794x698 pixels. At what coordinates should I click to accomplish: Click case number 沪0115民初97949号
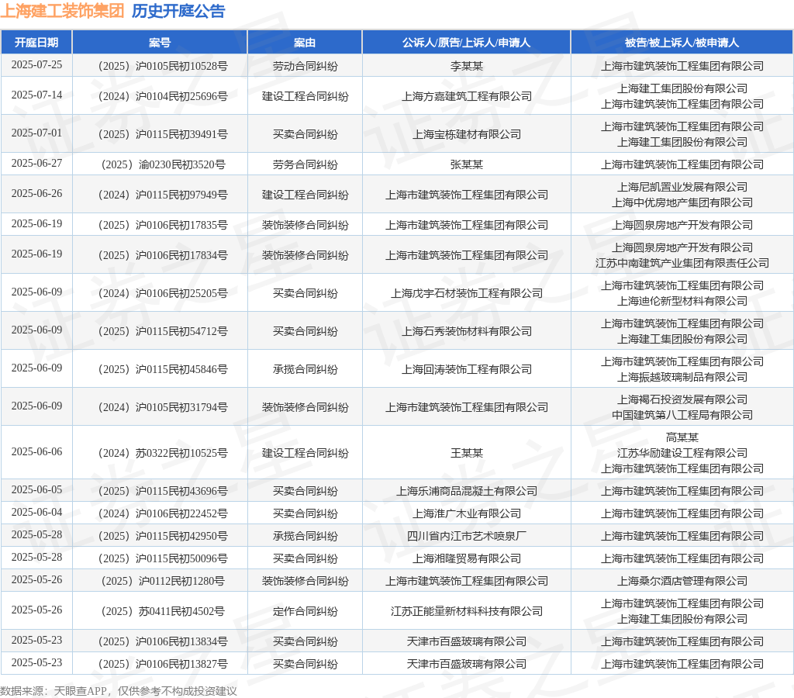163,195
